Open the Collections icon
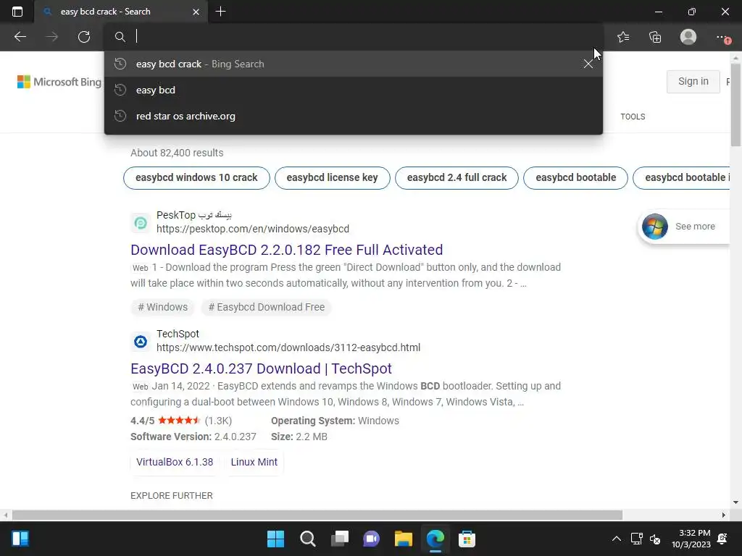This screenshot has height=556, width=742. tap(655, 37)
